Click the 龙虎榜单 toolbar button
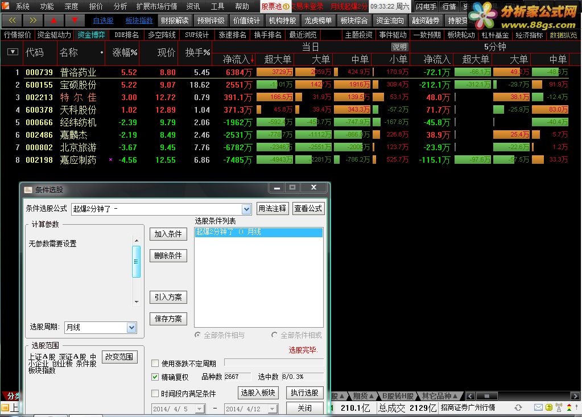 coord(318,21)
